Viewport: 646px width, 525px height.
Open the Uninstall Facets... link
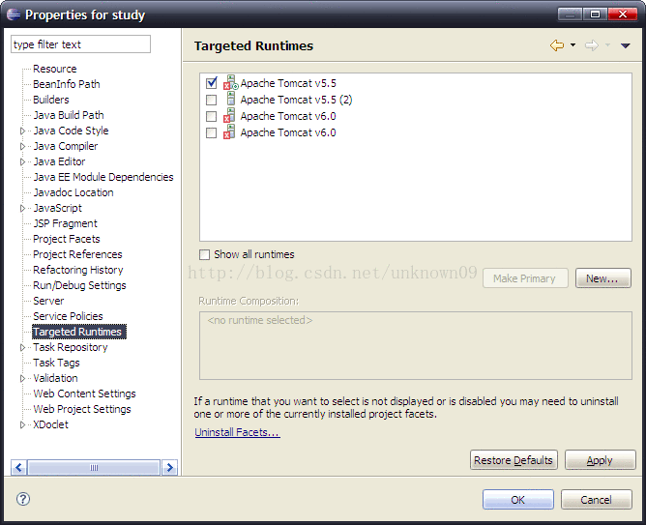coord(237,432)
